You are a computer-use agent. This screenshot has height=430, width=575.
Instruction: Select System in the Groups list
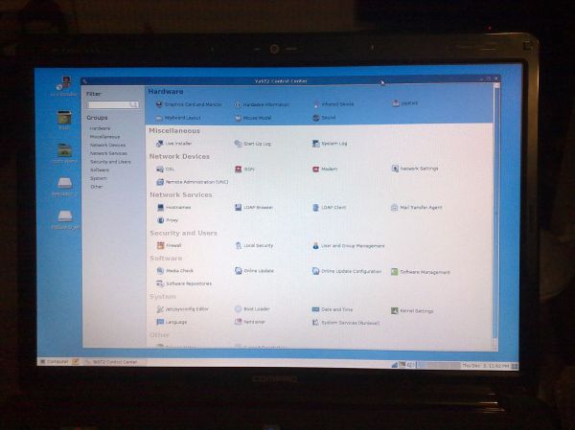tap(99, 178)
